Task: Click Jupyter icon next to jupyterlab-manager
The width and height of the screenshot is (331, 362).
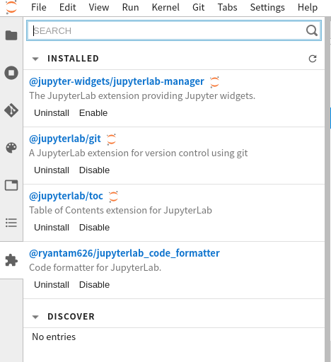Action: pos(214,82)
